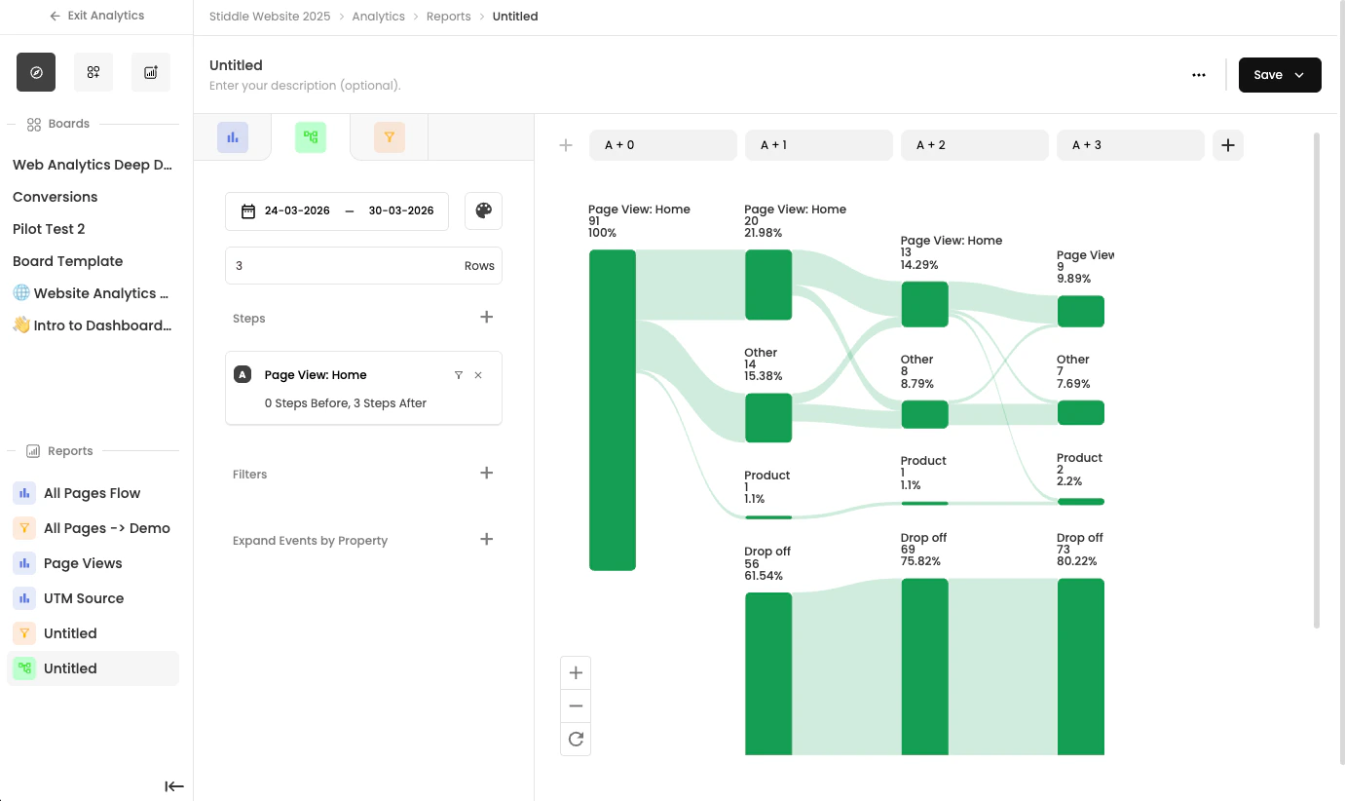The height and width of the screenshot is (801, 1345).
Task: Click the '0 Steps Before, 3 Steps After' text
Action: click(346, 402)
